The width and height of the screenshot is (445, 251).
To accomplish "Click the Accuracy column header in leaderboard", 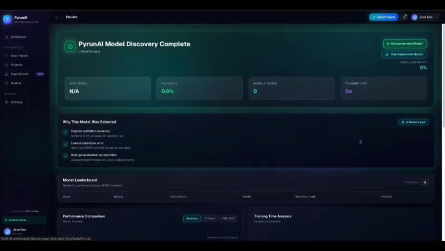I will point(178,197).
